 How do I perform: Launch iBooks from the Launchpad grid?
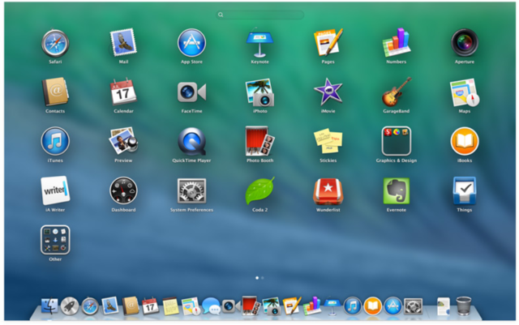465,141
